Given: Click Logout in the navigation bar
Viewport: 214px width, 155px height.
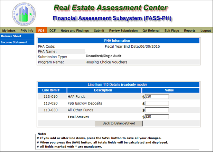Looking at the screenshot, I should [205, 31].
